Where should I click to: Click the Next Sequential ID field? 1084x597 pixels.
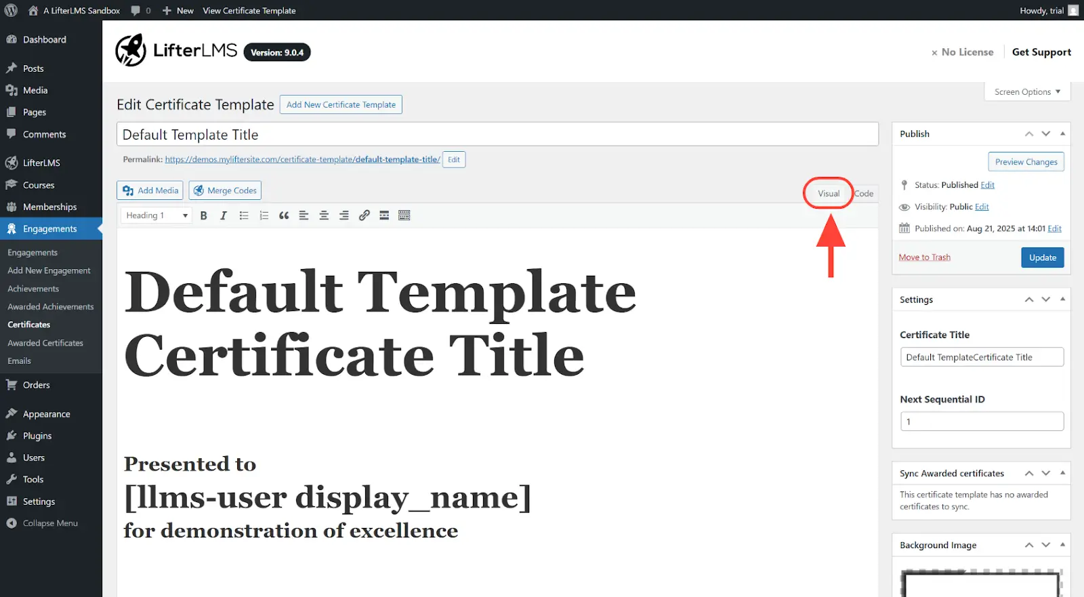click(982, 421)
